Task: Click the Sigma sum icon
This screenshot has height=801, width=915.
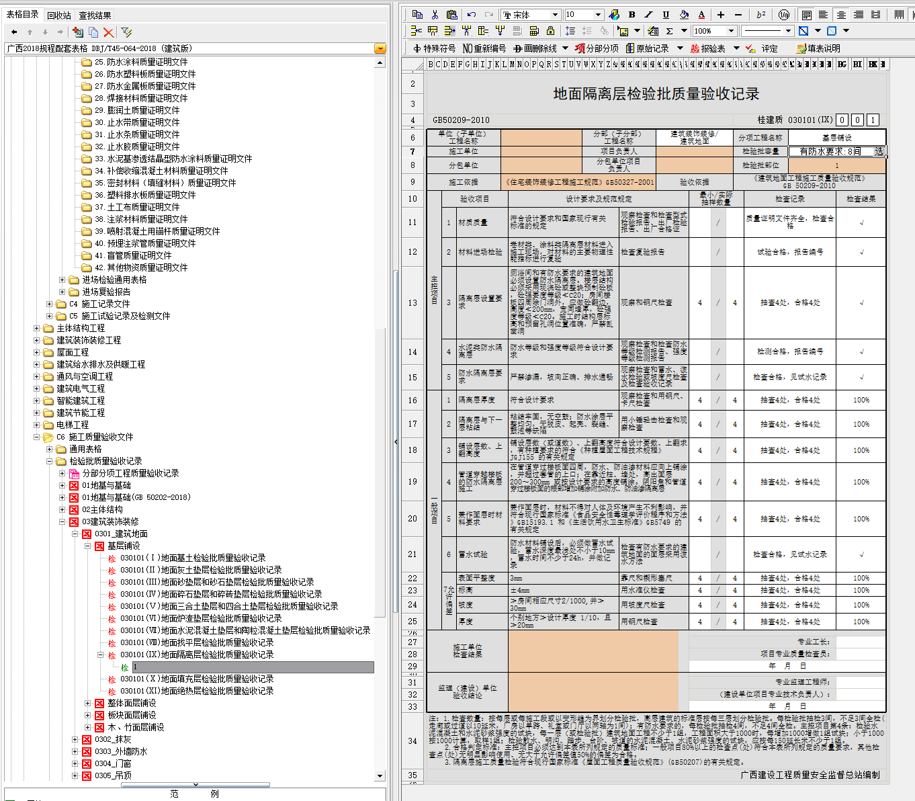Action: coord(669,31)
